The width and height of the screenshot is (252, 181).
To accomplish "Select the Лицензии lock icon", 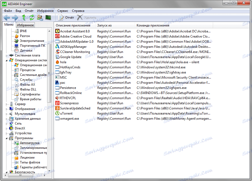I will coord(16,157).
